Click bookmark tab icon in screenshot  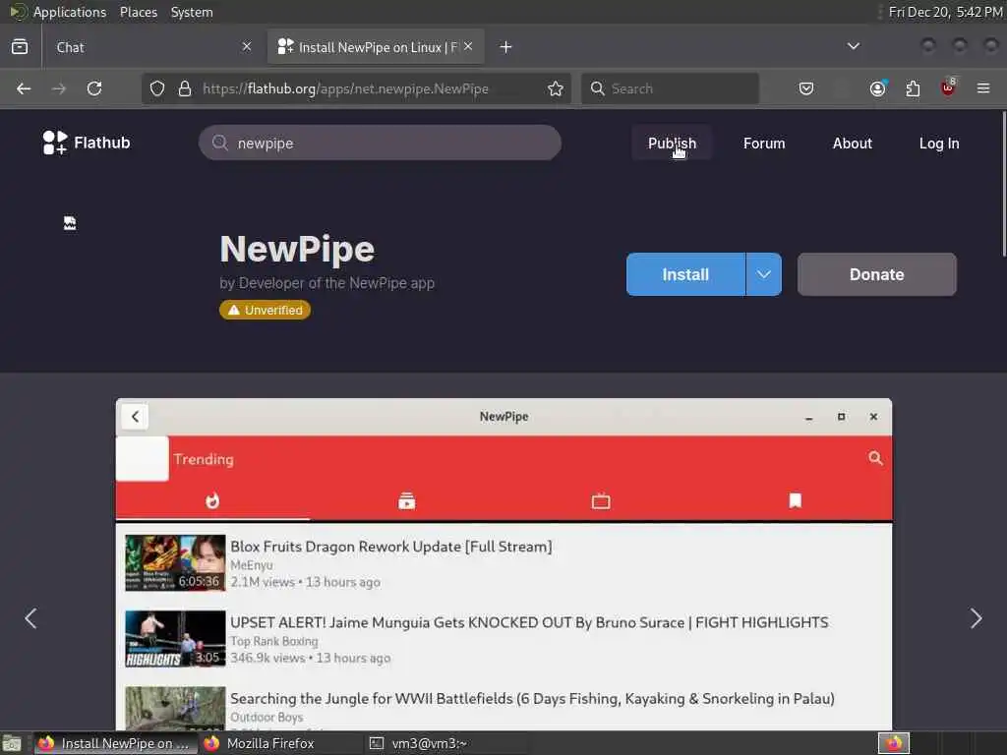pos(795,500)
